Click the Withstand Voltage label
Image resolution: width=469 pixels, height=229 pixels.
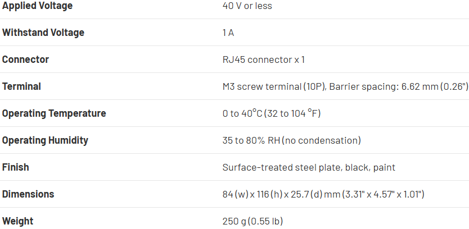(43, 33)
